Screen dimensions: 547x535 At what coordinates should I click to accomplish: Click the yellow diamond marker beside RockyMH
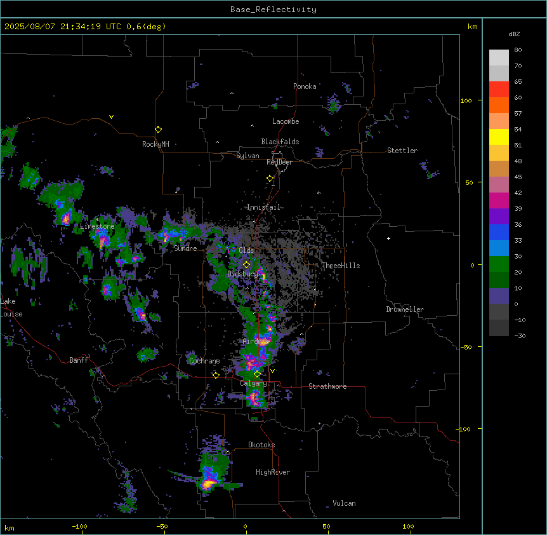click(158, 130)
